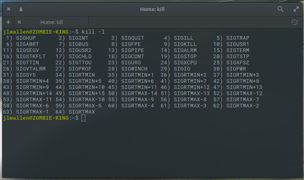Screen dimensions: 304x180
Task: Click on SIGXFSZ in the signal list
Action: (238, 63)
